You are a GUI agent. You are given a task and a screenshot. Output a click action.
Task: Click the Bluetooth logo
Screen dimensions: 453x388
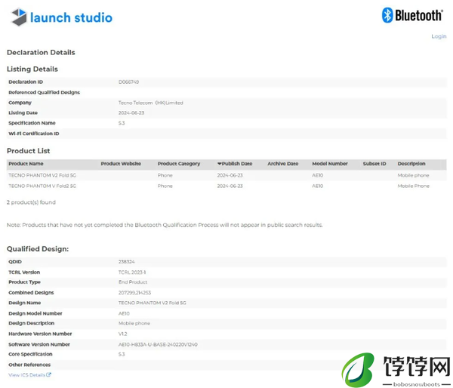(412, 15)
